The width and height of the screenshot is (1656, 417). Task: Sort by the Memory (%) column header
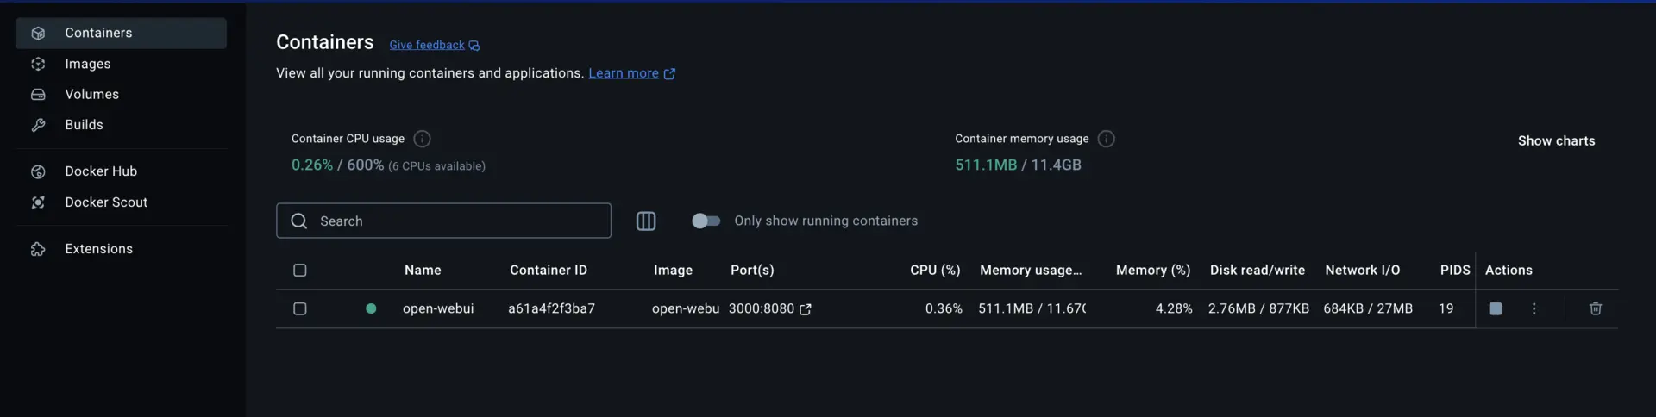pyautogui.click(x=1153, y=270)
